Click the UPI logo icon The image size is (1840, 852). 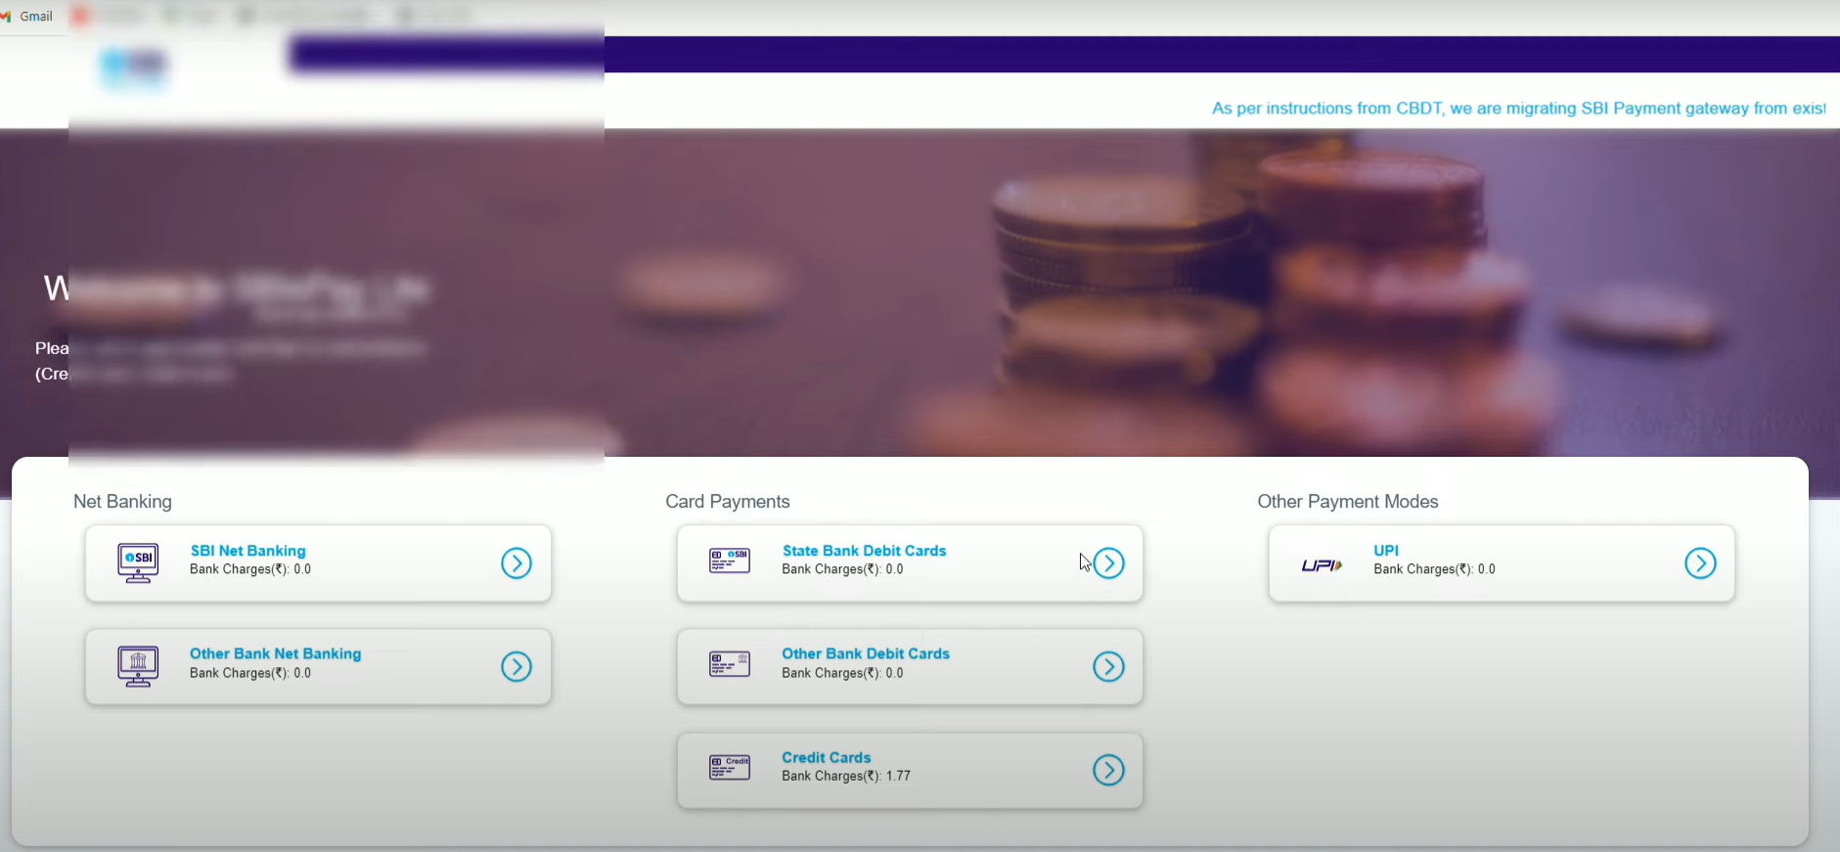(1322, 565)
